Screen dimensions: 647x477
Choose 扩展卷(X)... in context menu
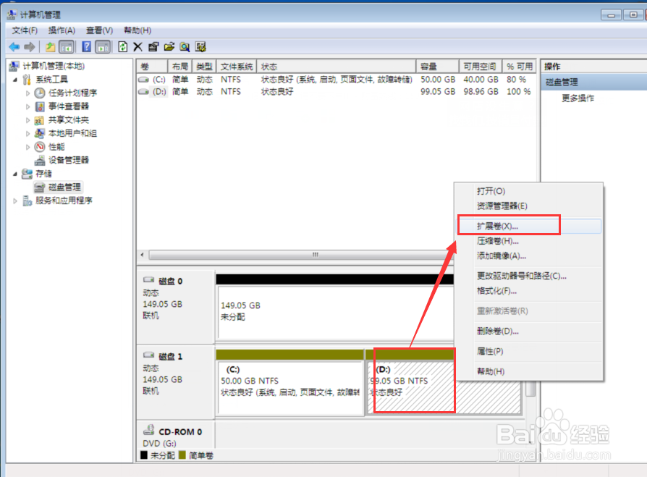528,226
